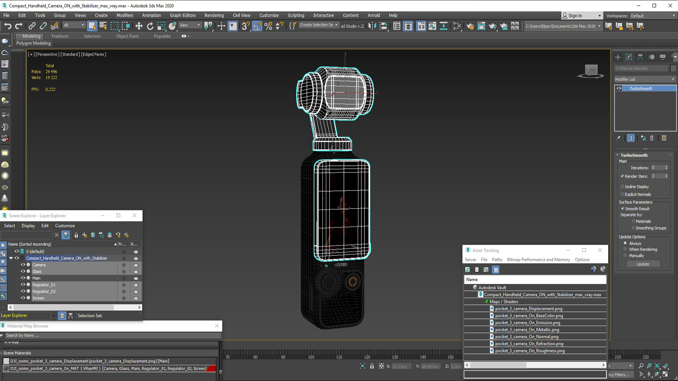The width and height of the screenshot is (678, 381).
Task: Click Selection Lock toggle in status bar
Action: 372,366
